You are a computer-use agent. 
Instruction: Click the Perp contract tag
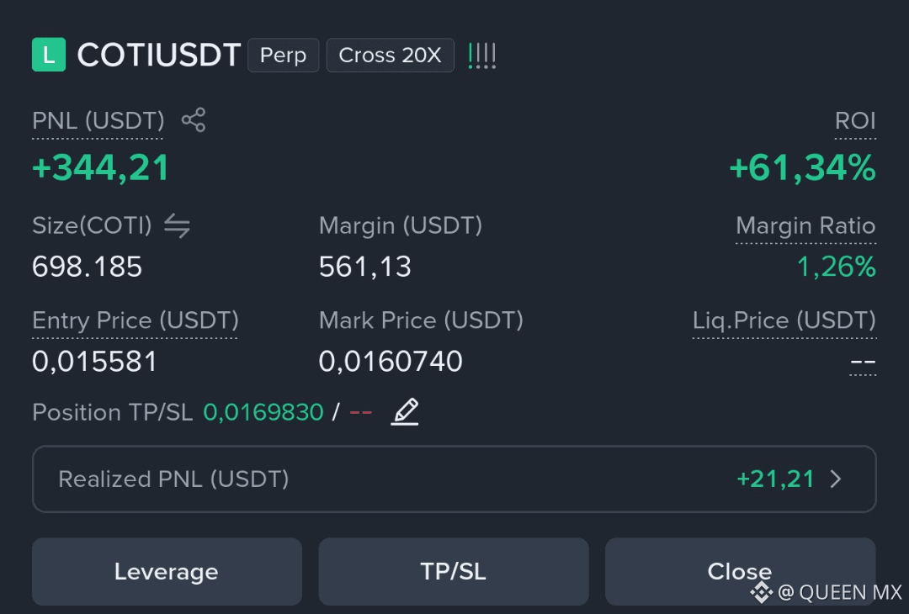(x=283, y=55)
